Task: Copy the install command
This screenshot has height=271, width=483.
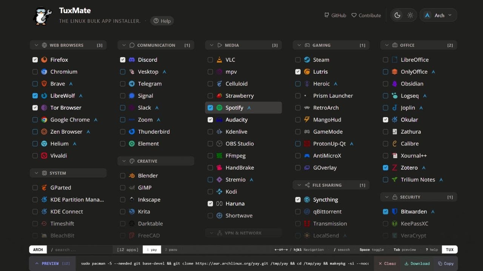Action: coord(446,263)
